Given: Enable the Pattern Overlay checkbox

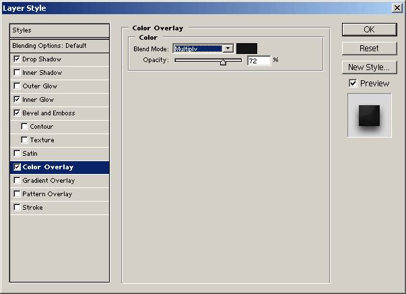Looking at the screenshot, I should point(17,194).
